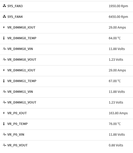Viewport: 133px width, 153px height.
Task: Click the fan icon beside SYS_FAN4
Action: pos(4,17)
